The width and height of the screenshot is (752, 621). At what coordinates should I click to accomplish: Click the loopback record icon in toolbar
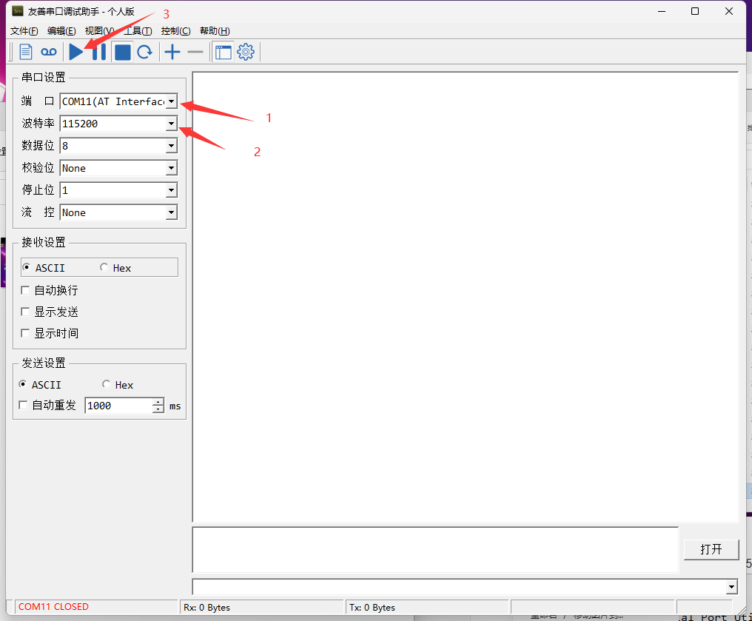tap(49, 52)
